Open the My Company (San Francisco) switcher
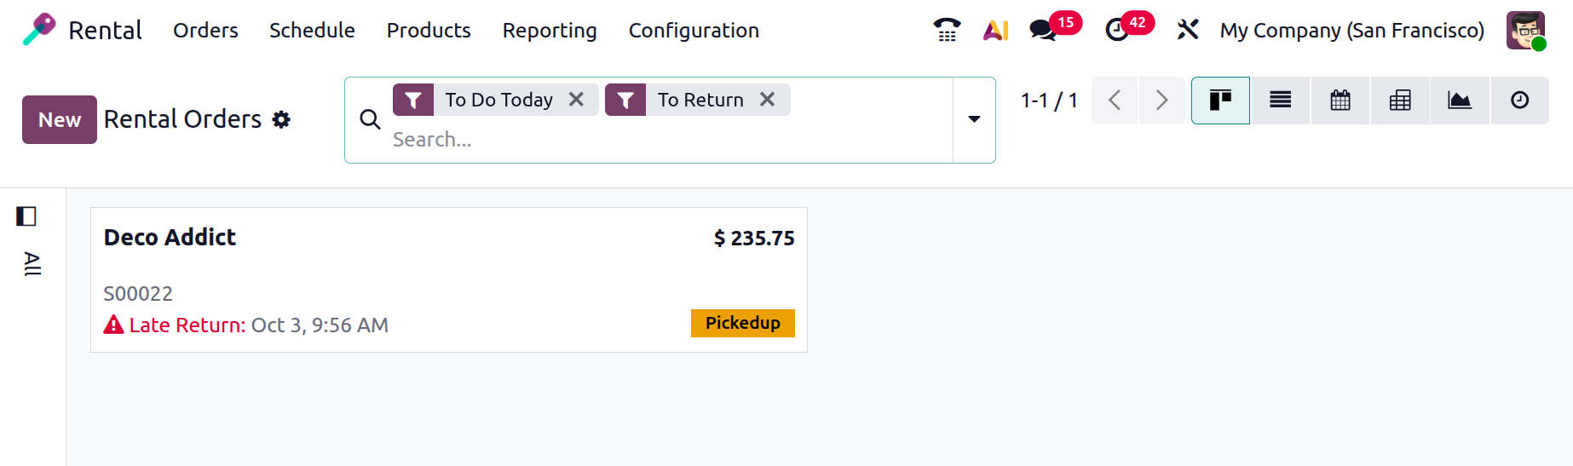The image size is (1573, 466). tap(1351, 30)
